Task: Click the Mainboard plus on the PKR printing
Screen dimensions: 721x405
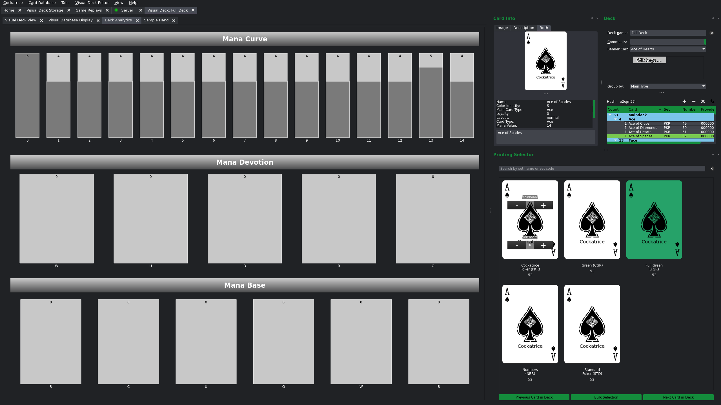Action: [543, 205]
